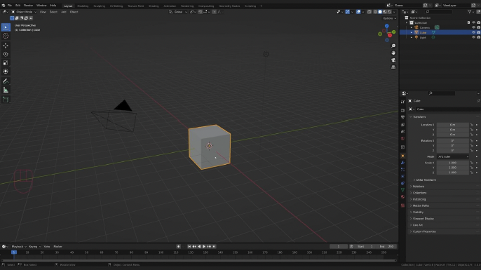Click the Location X value field
This screenshot has height=270, width=481.
453,125
